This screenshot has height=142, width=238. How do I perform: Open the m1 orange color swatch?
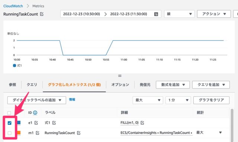19,133
